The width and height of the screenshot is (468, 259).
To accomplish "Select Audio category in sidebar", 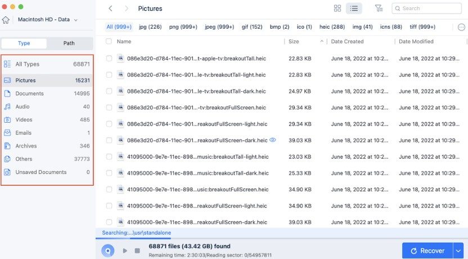I will click(x=47, y=106).
